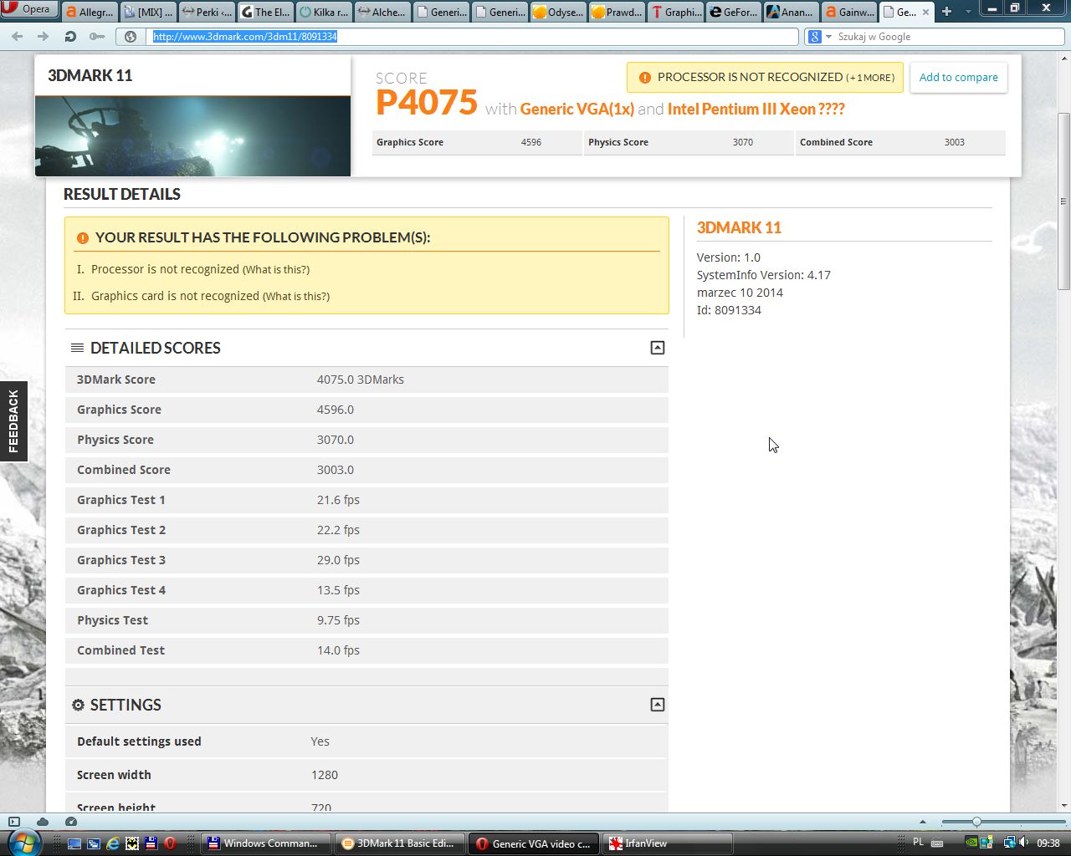
Task: Open the volume speaker tray icon
Action: click(x=1025, y=843)
